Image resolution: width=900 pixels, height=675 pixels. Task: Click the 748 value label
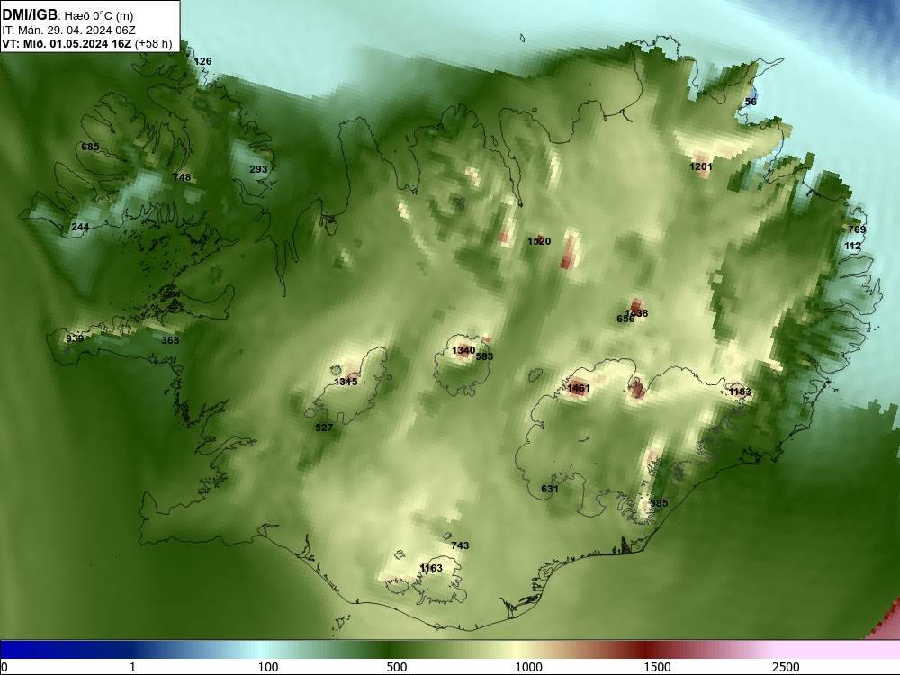click(182, 177)
